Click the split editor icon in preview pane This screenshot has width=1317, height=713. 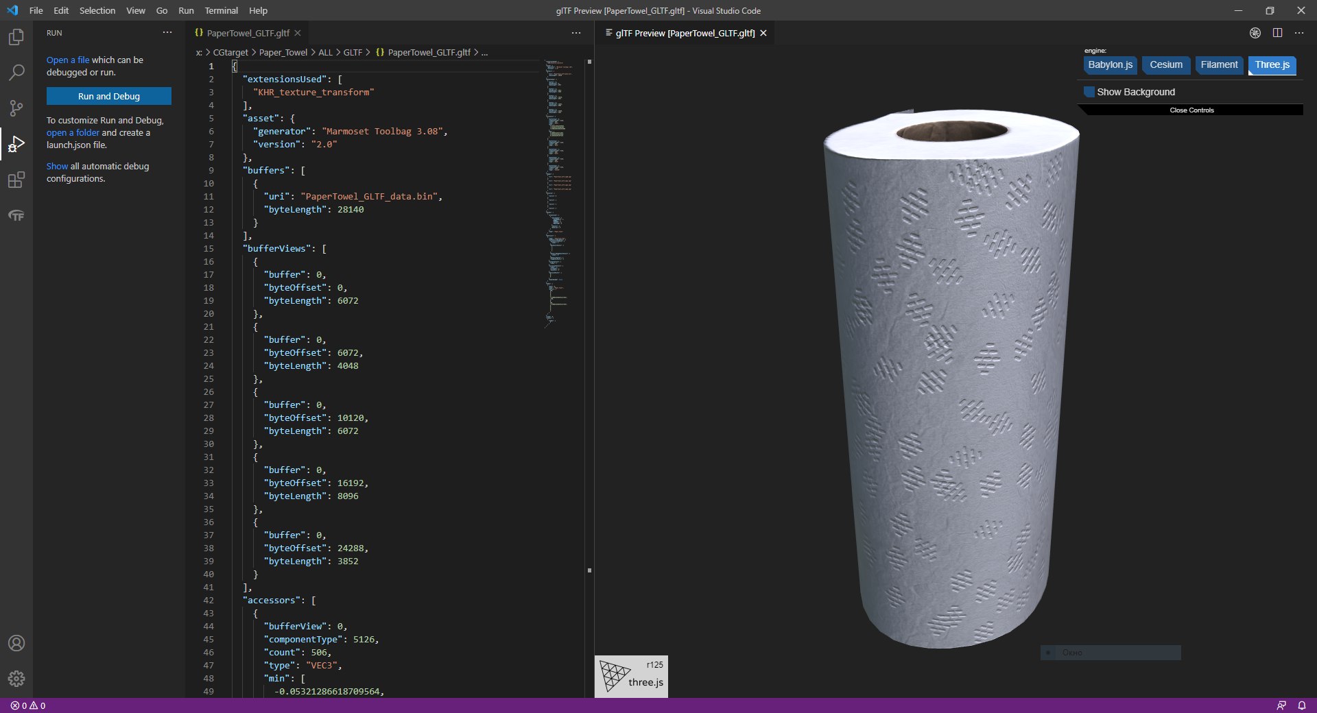click(x=1277, y=33)
